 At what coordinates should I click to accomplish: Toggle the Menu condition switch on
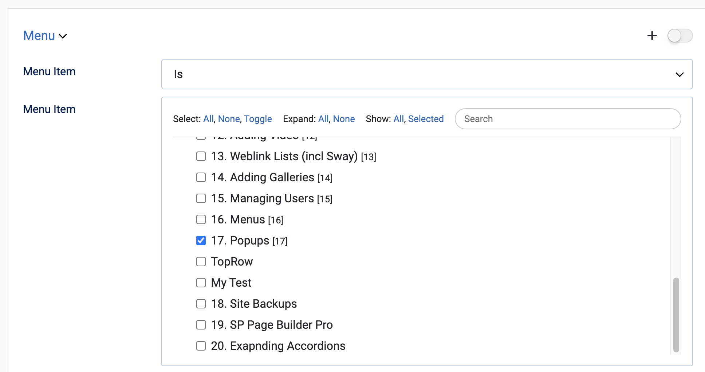(x=680, y=36)
